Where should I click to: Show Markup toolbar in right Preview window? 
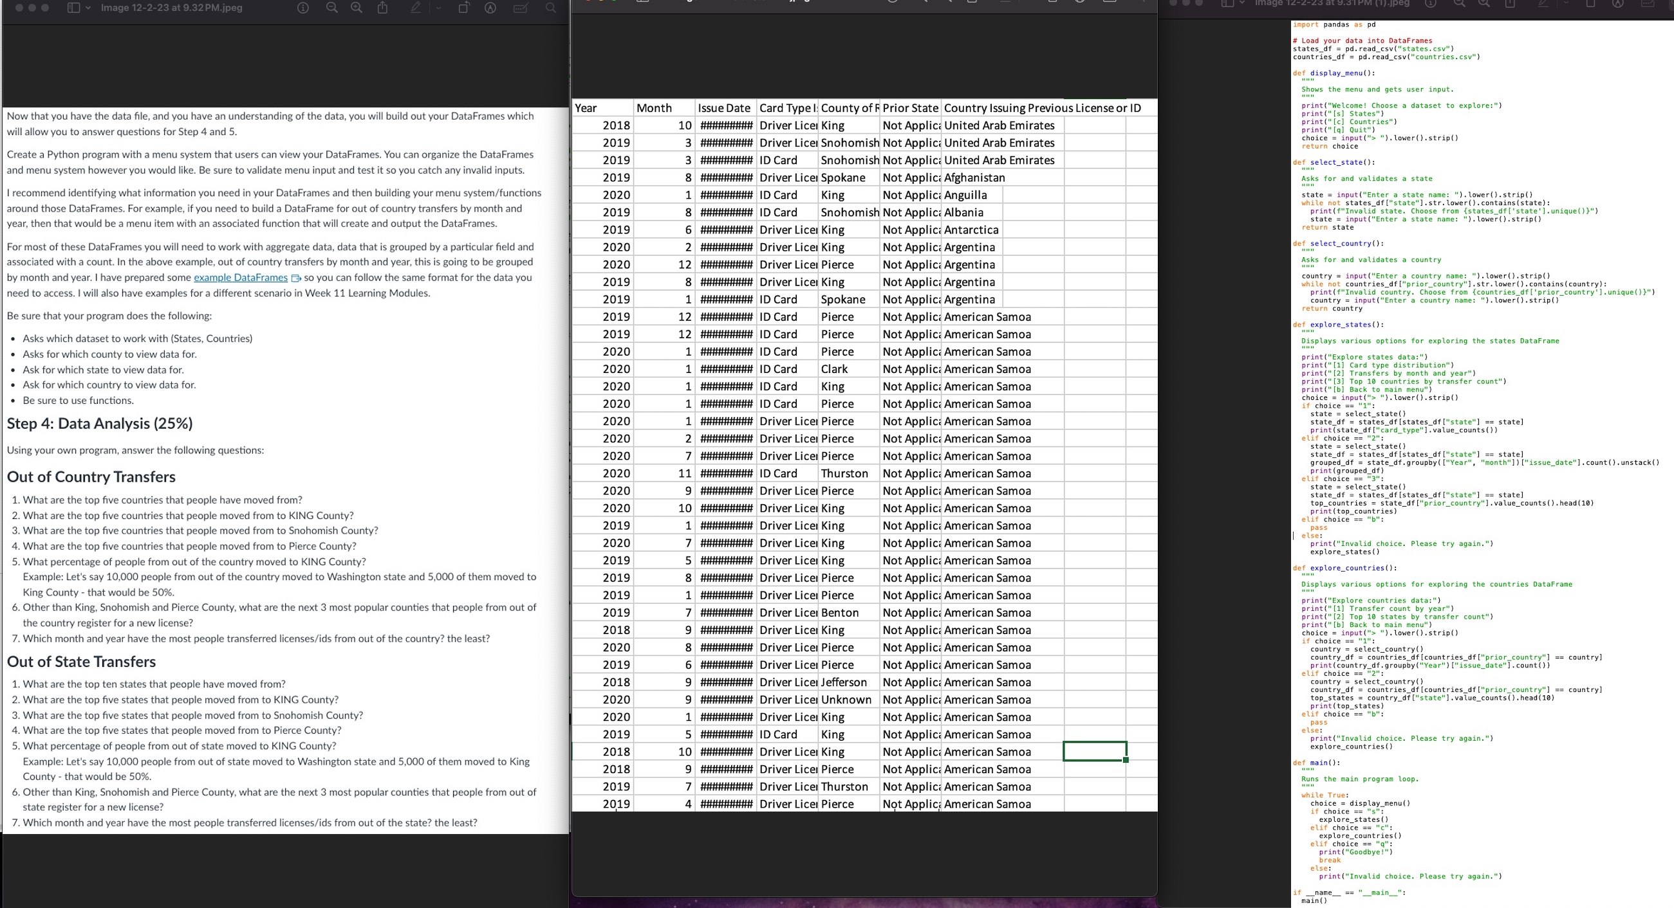(x=1617, y=3)
